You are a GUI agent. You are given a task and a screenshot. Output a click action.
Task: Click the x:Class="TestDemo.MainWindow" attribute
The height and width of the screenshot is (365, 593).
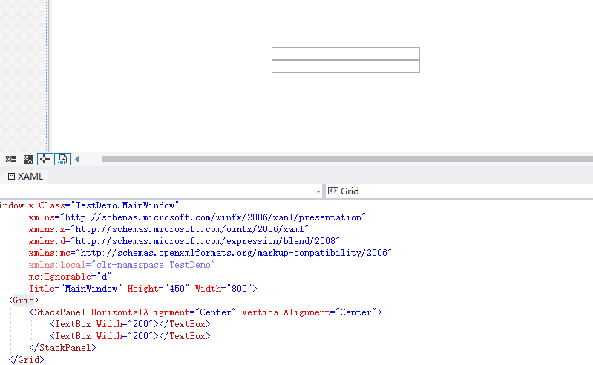pyautogui.click(x=103, y=205)
